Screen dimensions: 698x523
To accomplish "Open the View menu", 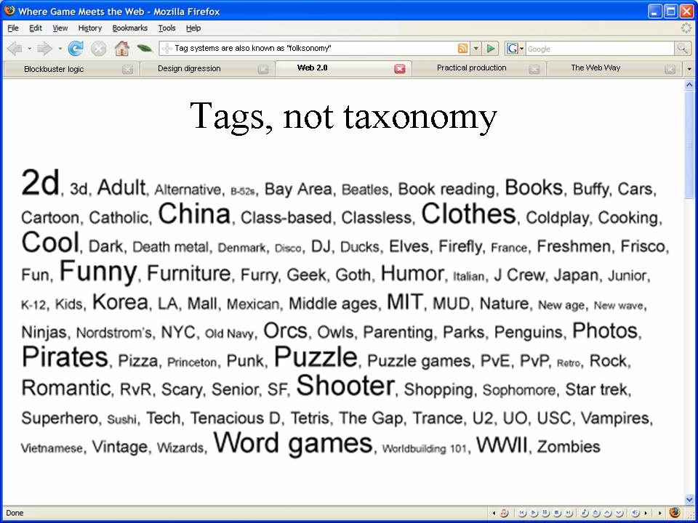I will pos(60,28).
